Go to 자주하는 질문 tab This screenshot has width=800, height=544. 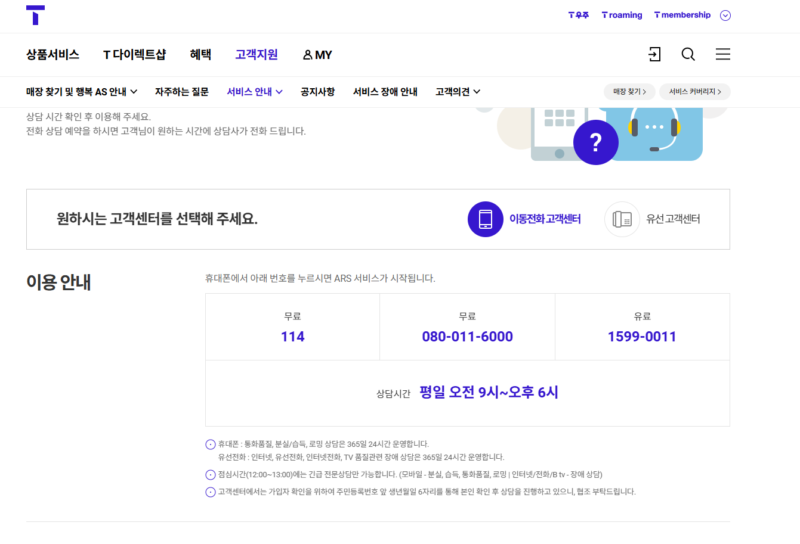(182, 92)
